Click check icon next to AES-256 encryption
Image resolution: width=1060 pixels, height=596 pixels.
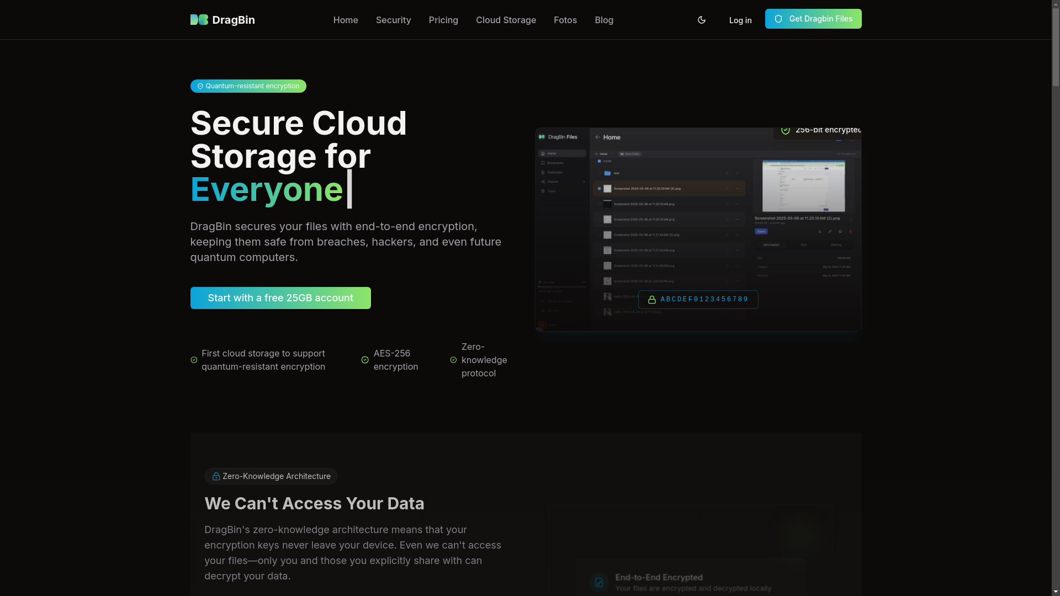[365, 360]
